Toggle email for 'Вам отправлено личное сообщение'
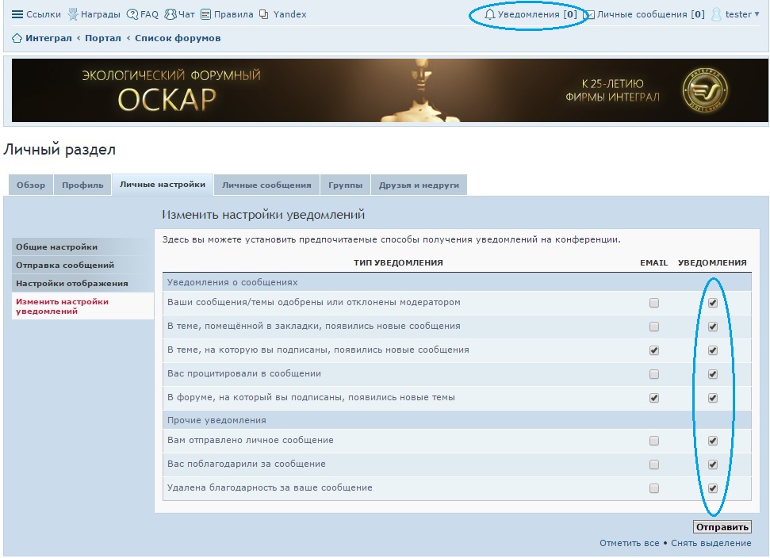770x558 pixels. pyautogui.click(x=654, y=441)
